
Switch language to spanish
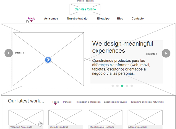(x=90, y=1)
